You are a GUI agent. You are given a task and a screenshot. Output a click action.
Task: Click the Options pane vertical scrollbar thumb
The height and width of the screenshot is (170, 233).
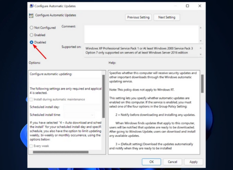(x=103, y=96)
